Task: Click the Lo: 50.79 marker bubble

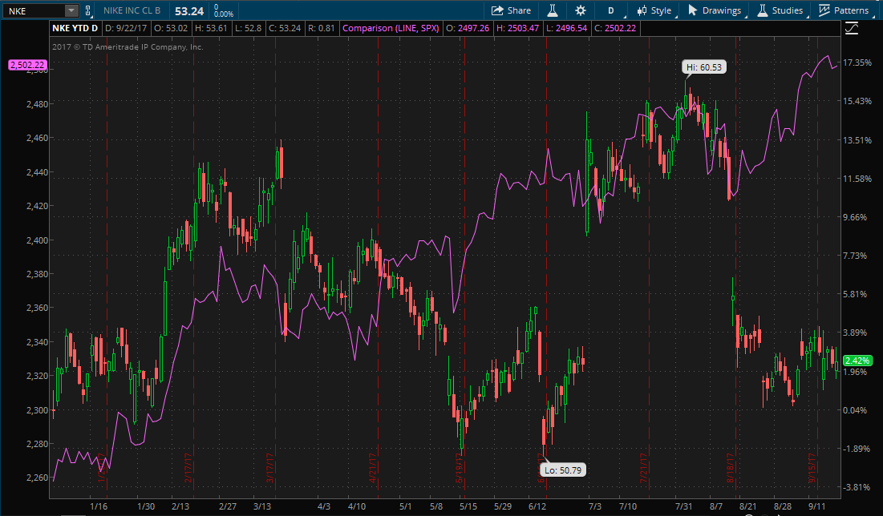Action: (564, 470)
